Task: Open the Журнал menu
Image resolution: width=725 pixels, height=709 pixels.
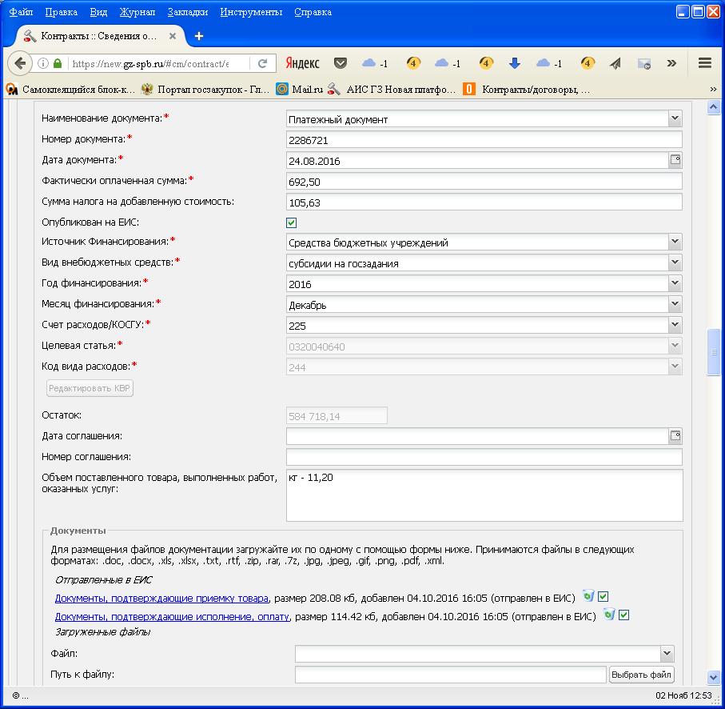Action: (x=137, y=12)
